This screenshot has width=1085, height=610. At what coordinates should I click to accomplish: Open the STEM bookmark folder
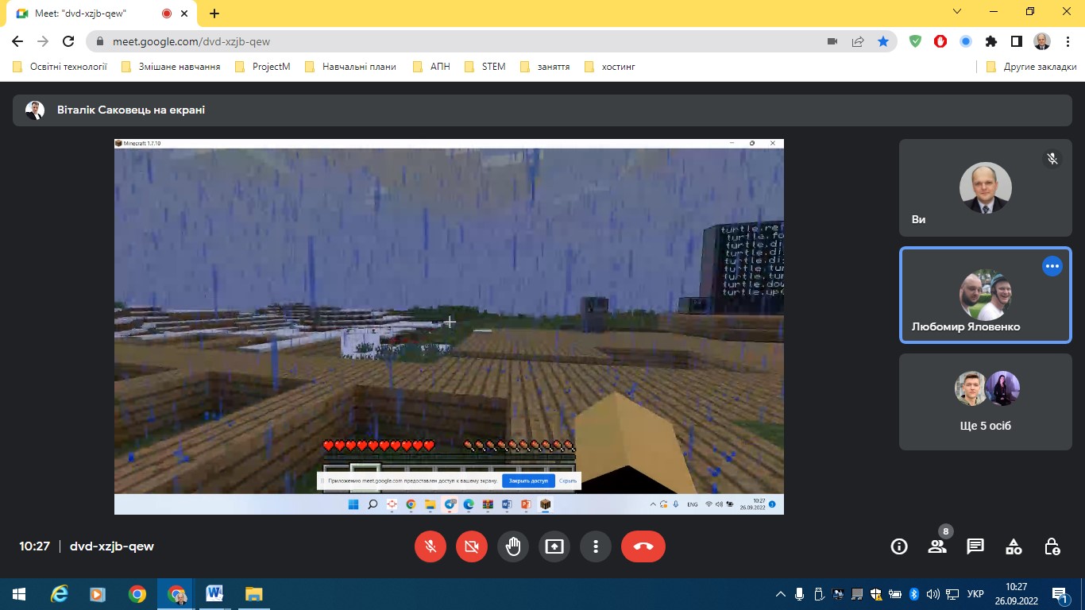pyautogui.click(x=485, y=67)
